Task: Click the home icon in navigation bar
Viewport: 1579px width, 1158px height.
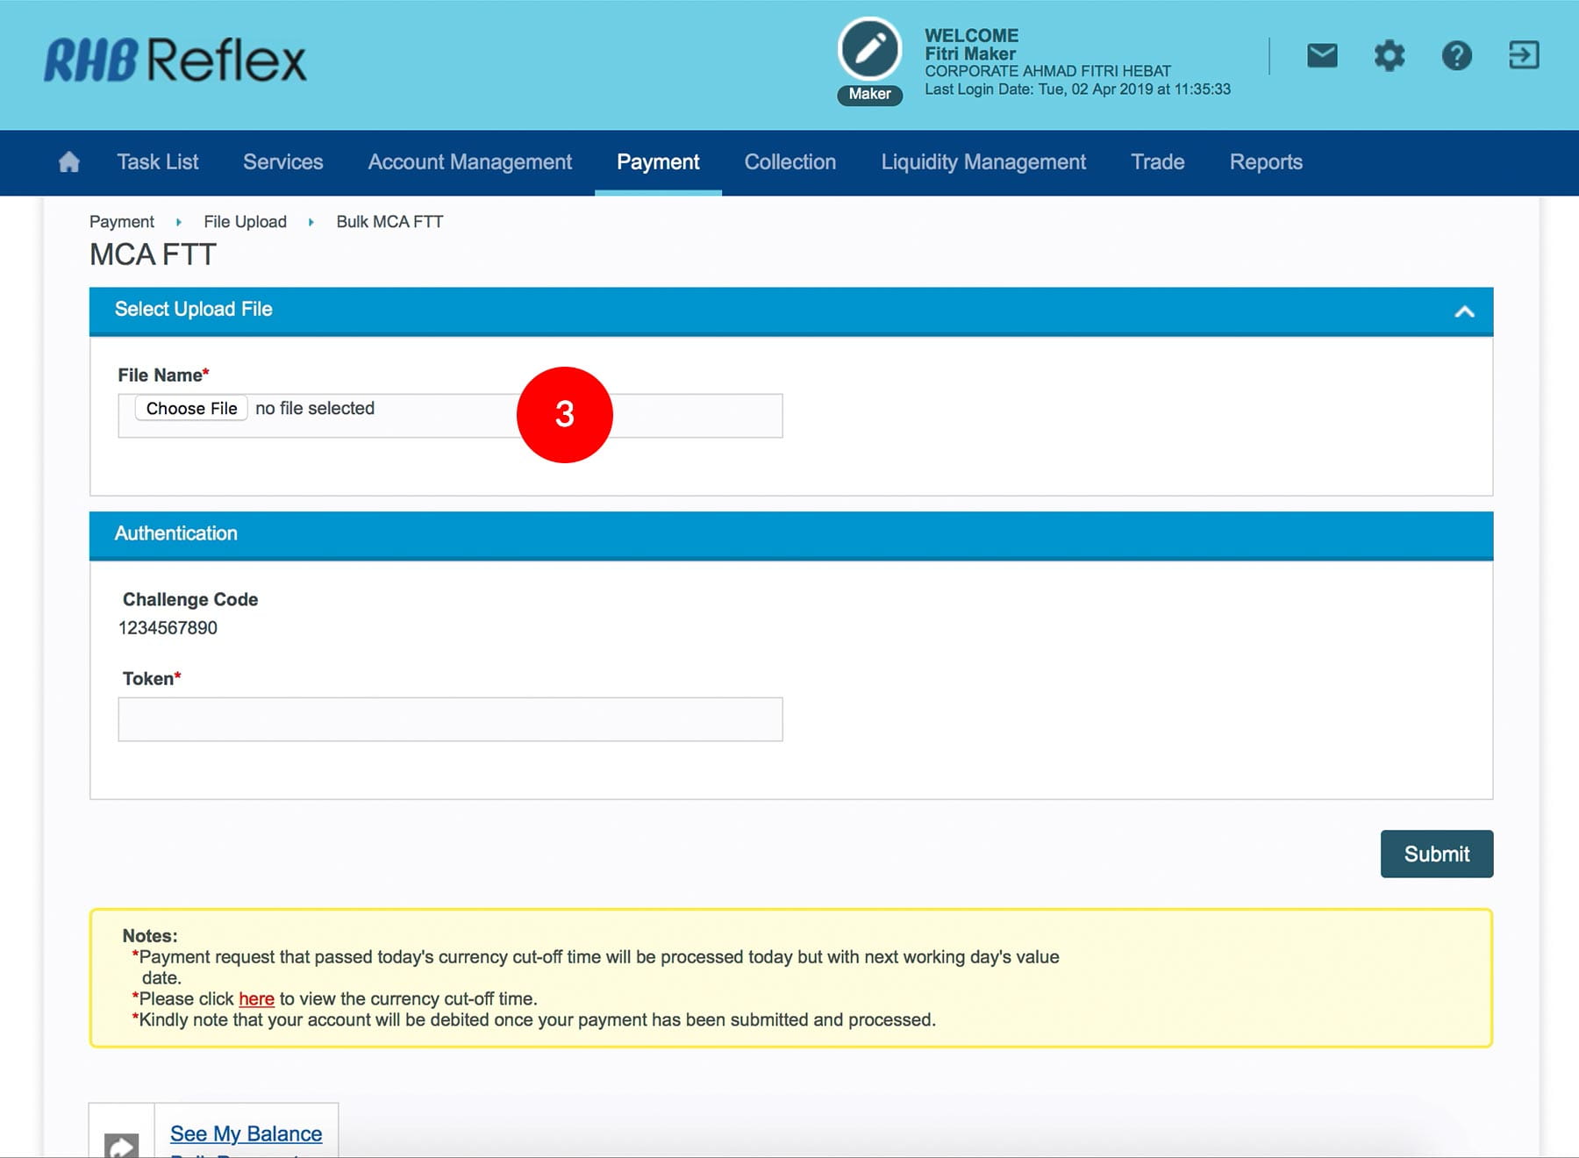Action: point(68,162)
